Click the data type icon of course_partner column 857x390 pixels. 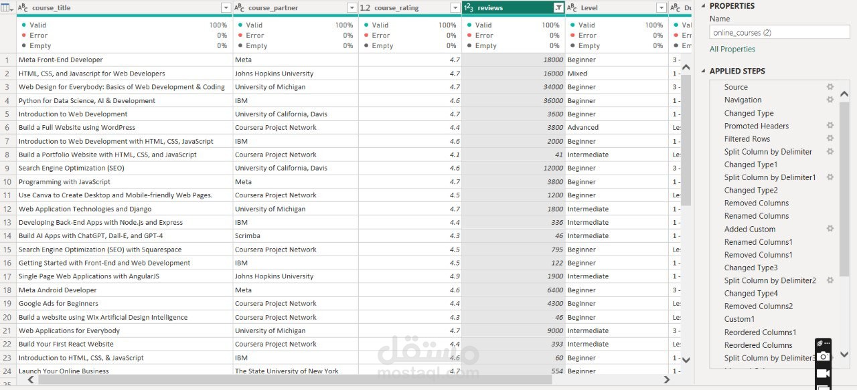click(239, 7)
